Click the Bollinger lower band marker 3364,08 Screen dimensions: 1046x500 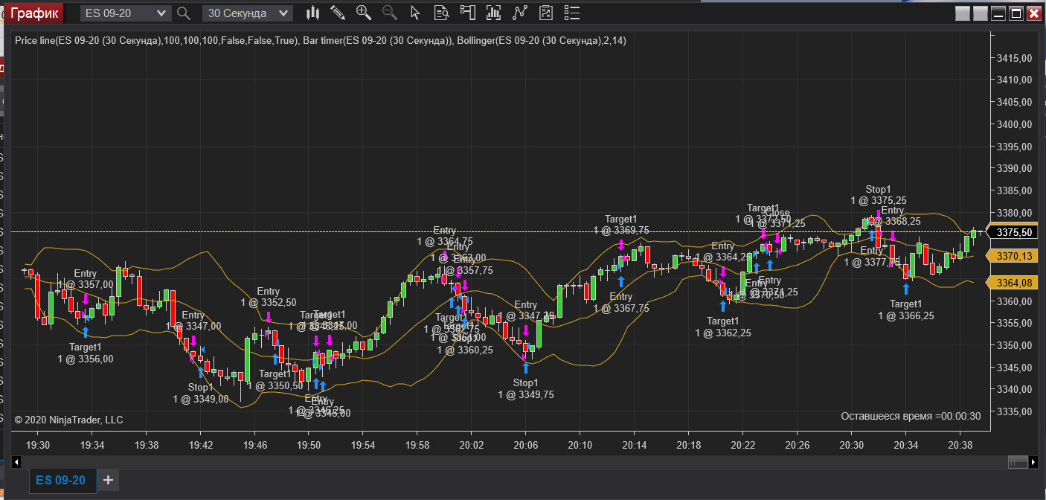click(x=1013, y=283)
